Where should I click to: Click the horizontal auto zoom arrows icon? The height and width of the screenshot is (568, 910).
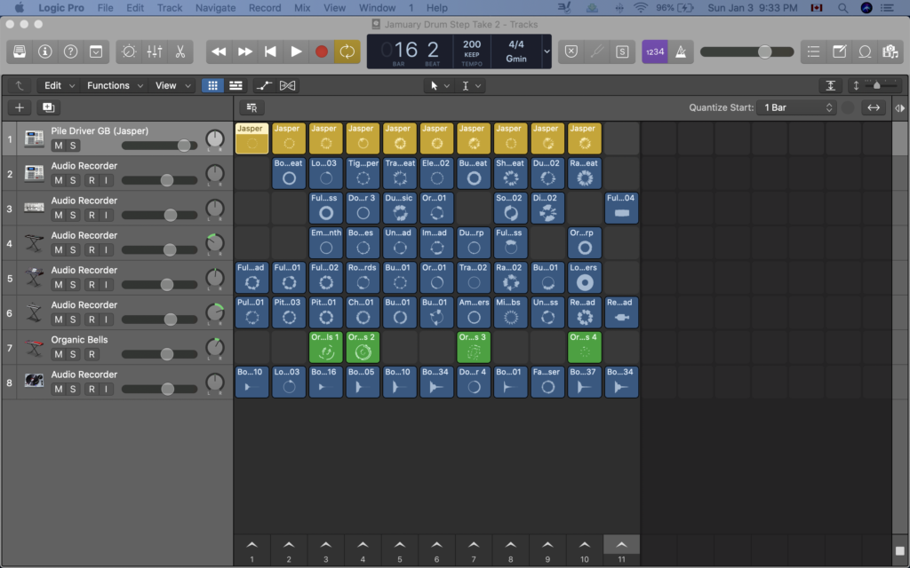tap(874, 107)
